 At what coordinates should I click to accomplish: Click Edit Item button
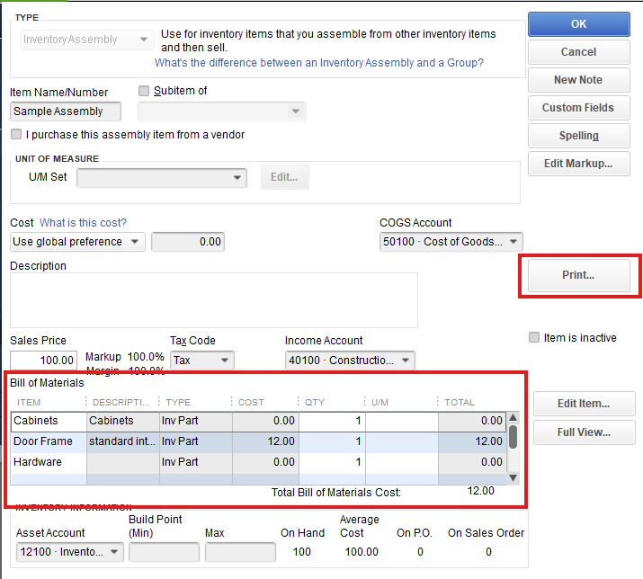[x=584, y=404]
